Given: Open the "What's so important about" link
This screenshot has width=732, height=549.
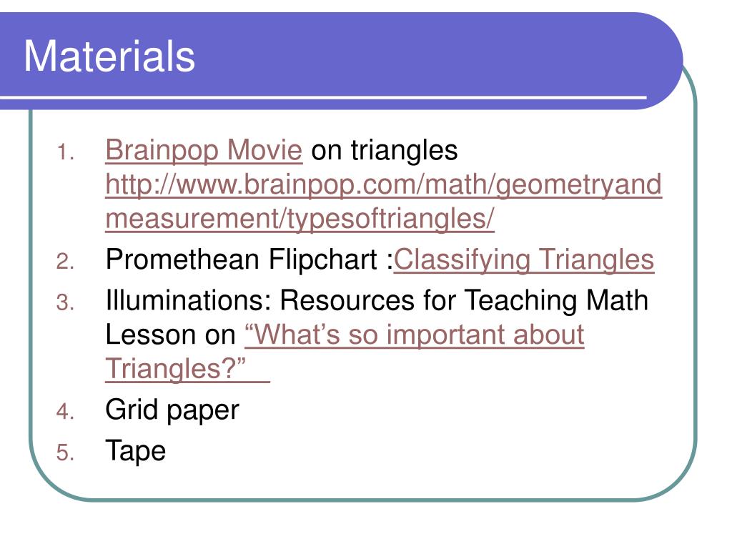Looking at the screenshot, I should 415,335.
